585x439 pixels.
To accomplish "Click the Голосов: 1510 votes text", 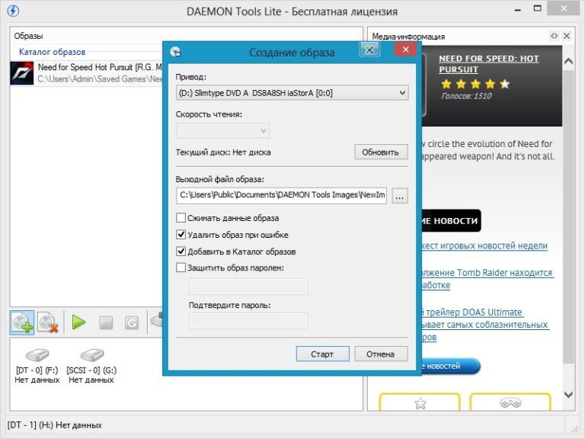I will (x=466, y=96).
